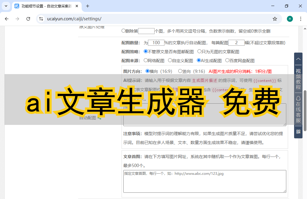This screenshot has width=307, height=199.
Task: Select the 竖向 (9:16) image direction
Action: coord(180,71)
